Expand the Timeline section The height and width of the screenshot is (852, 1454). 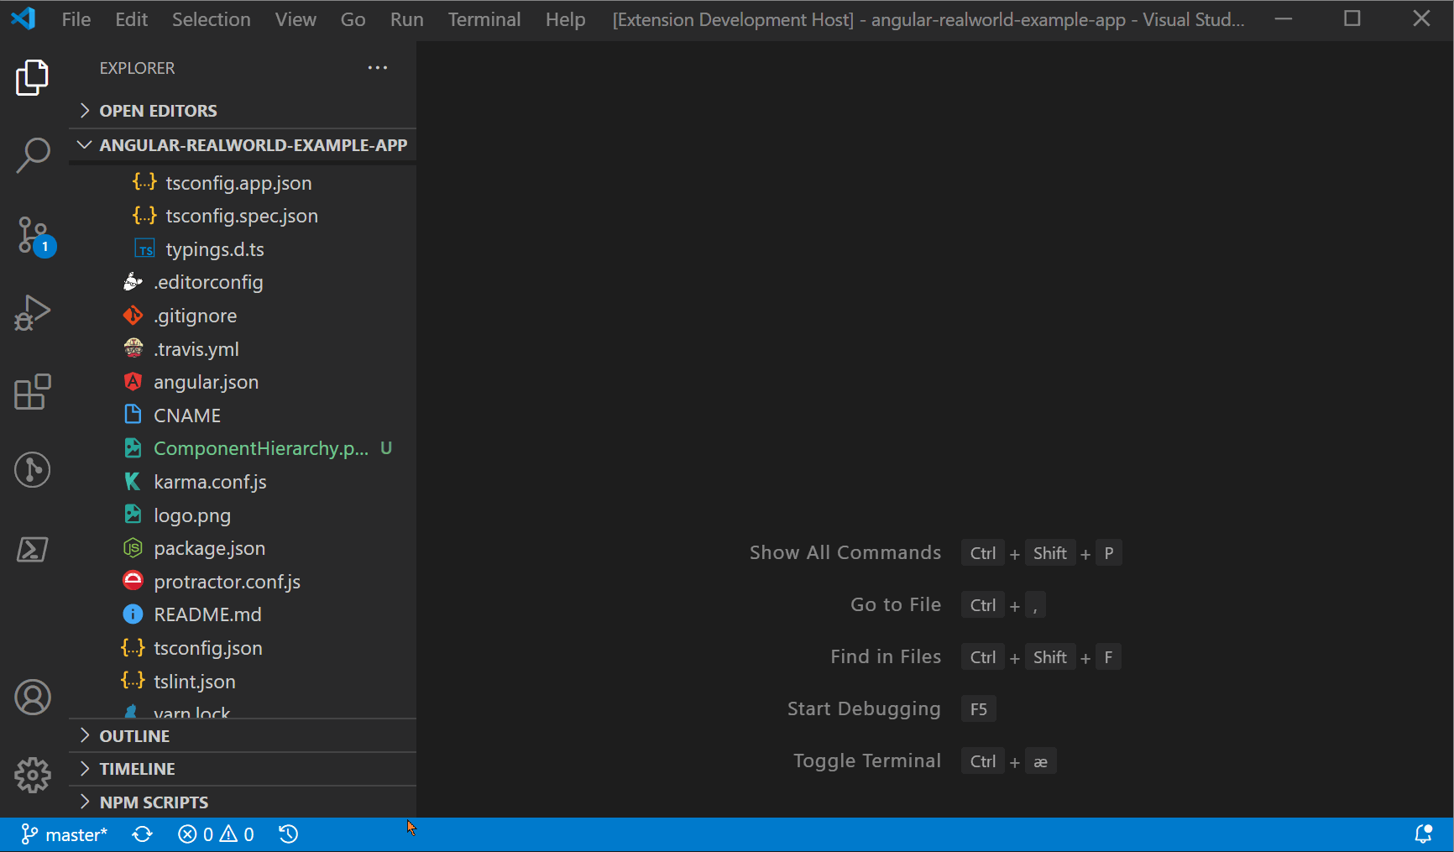coord(243,769)
